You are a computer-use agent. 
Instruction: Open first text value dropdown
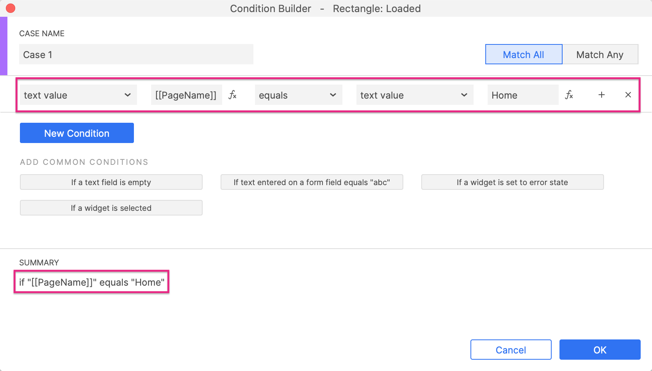(x=78, y=95)
